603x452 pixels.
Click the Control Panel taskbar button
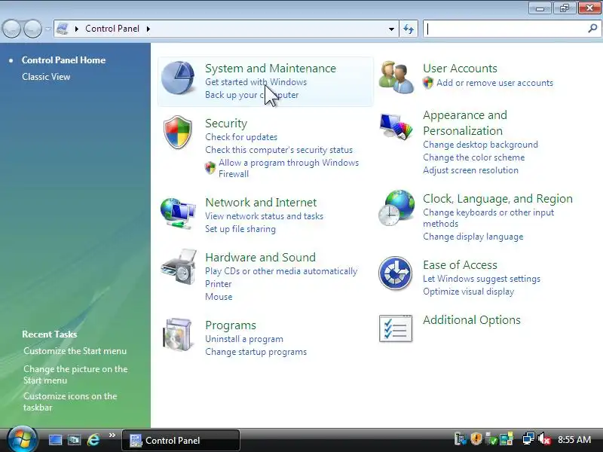[181, 441]
